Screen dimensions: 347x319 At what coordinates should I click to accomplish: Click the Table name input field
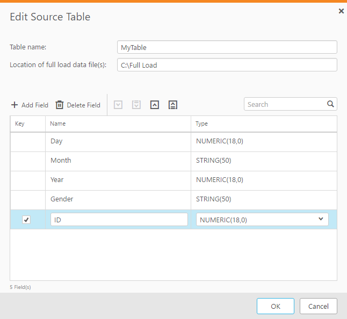tap(227, 47)
